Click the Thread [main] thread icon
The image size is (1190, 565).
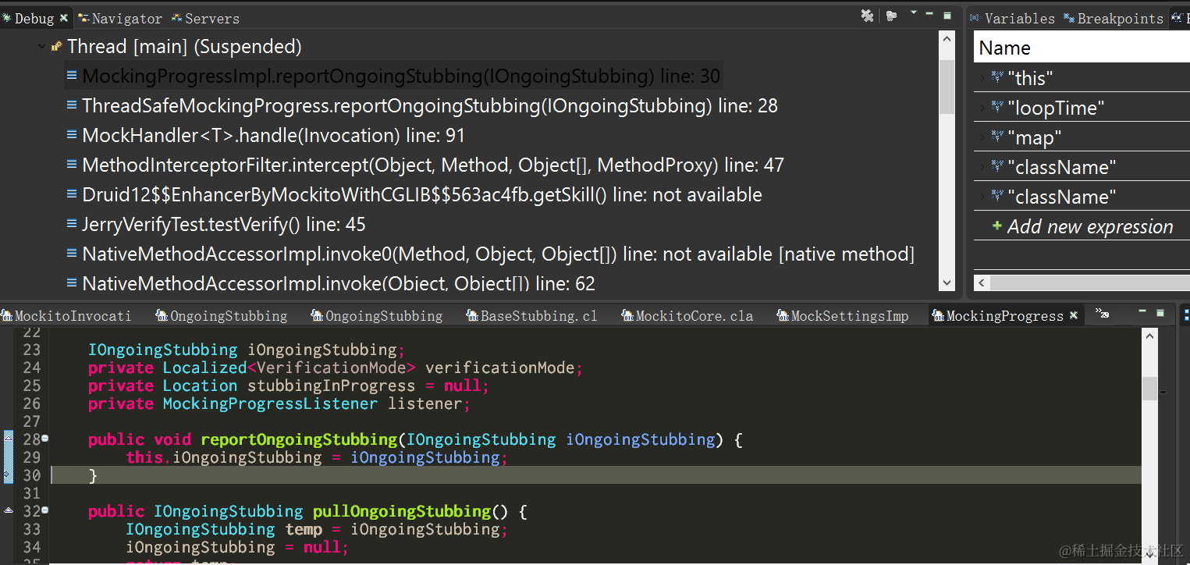click(56, 47)
